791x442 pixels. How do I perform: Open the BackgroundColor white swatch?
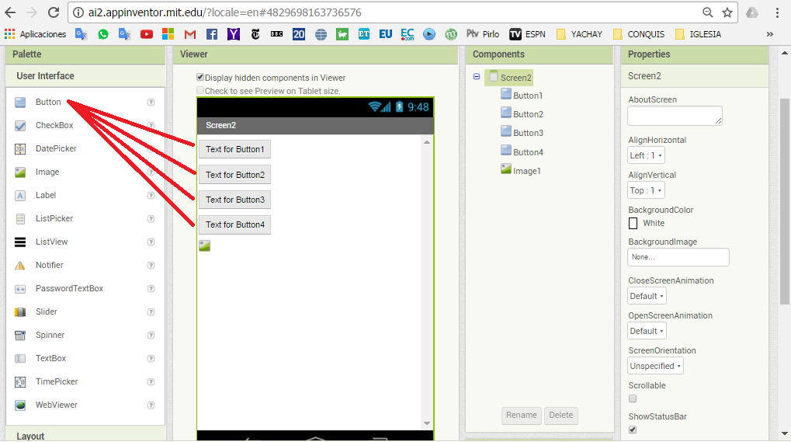tap(633, 223)
